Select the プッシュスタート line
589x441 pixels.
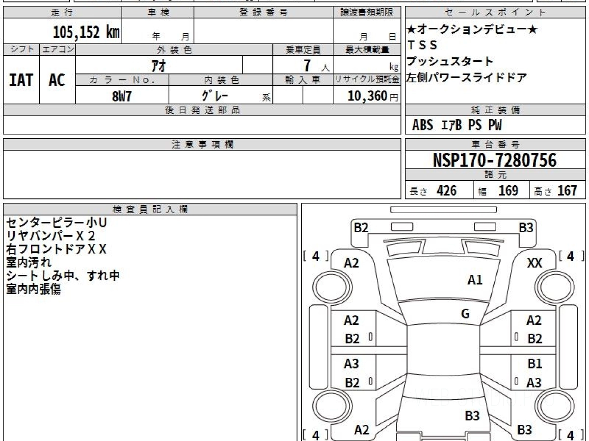pos(450,61)
